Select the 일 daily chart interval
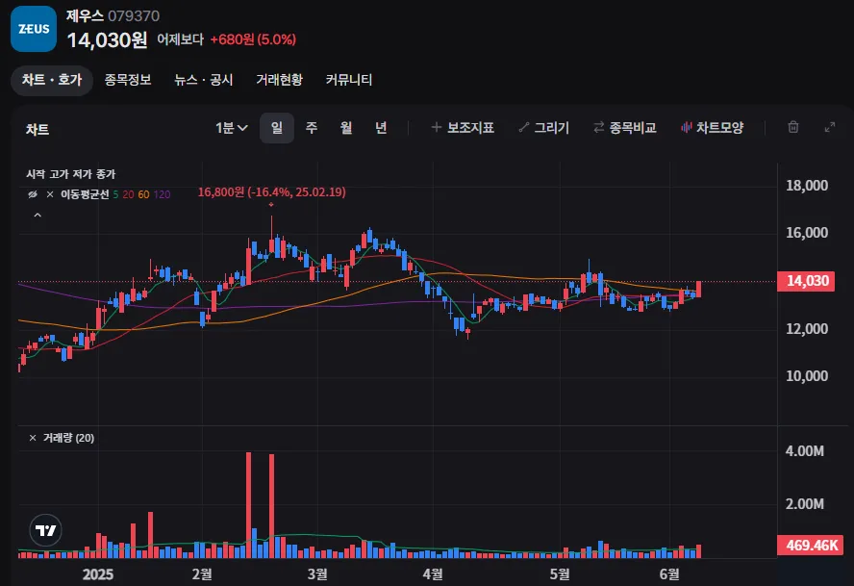 click(277, 128)
